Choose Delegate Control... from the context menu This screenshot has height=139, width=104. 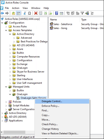(x=62, y=101)
